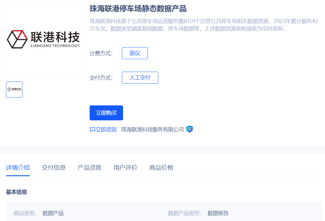Open the 产品资质 tab
Screen dimensions: 325x221
coord(90,168)
